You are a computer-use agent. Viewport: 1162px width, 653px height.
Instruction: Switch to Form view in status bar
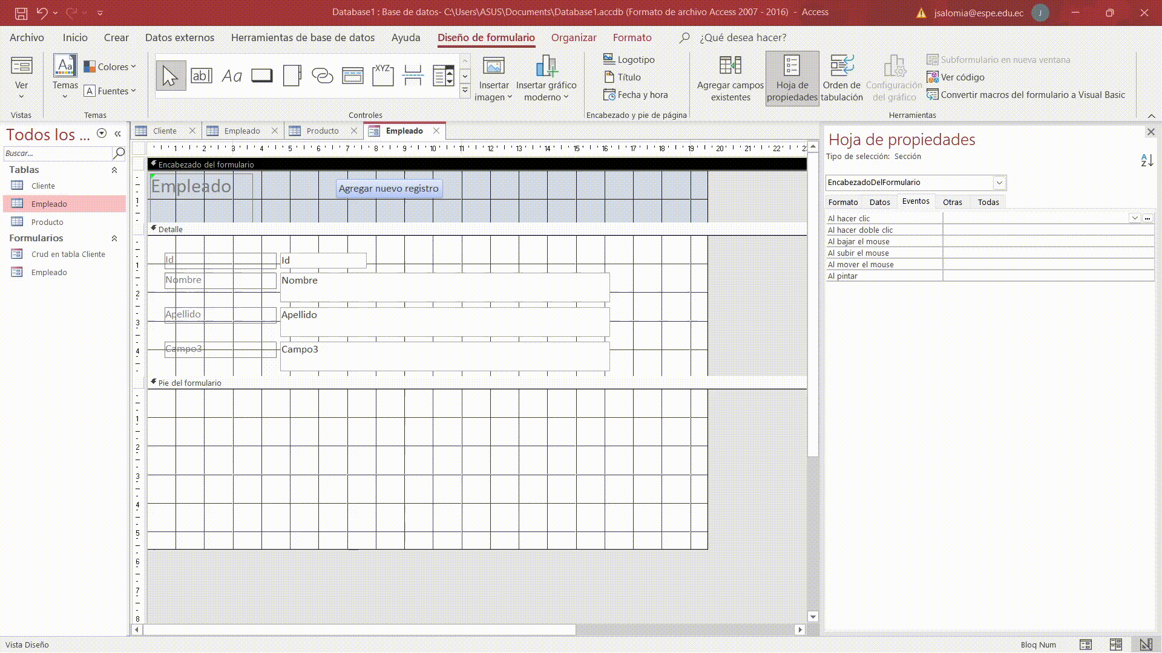[1086, 645]
